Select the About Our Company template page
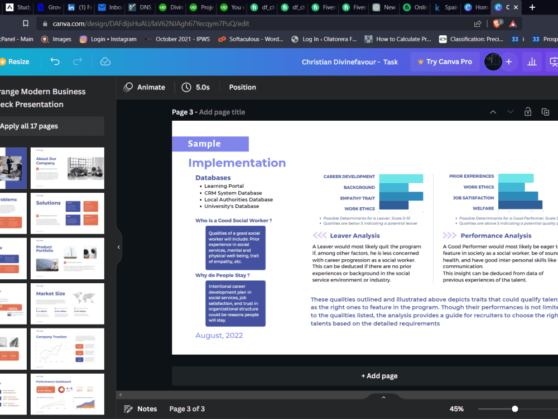The image size is (558, 419). (68, 168)
